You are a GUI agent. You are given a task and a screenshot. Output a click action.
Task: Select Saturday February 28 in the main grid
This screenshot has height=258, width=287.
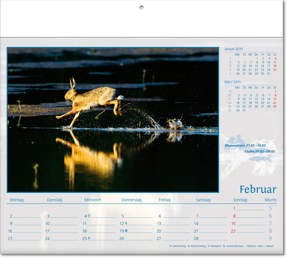[x=196, y=239]
